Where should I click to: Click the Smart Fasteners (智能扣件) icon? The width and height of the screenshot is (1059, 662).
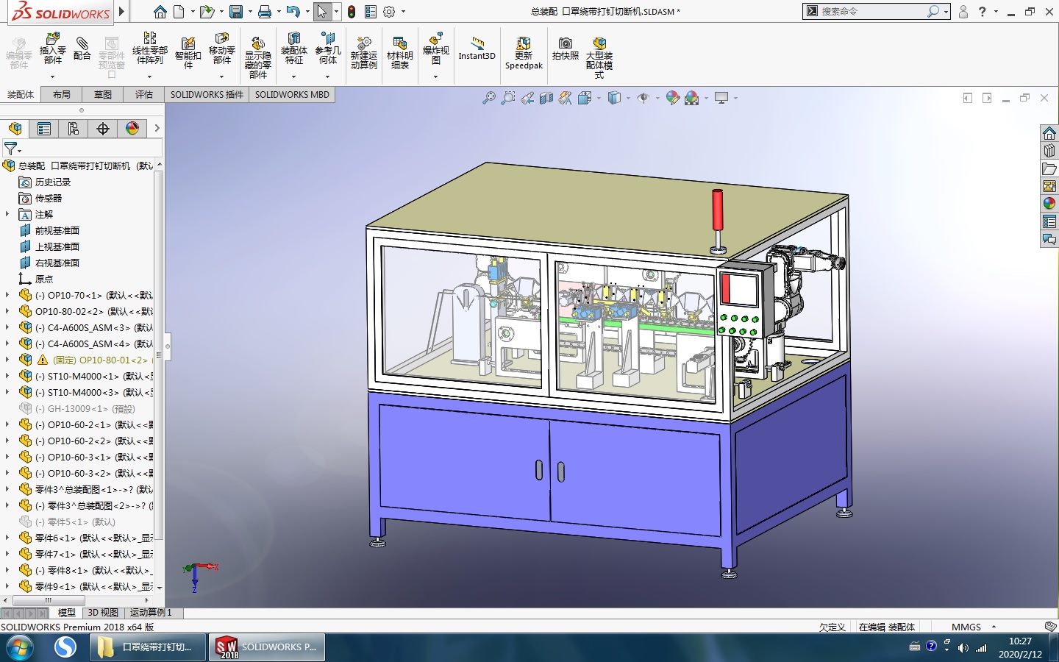point(188,53)
